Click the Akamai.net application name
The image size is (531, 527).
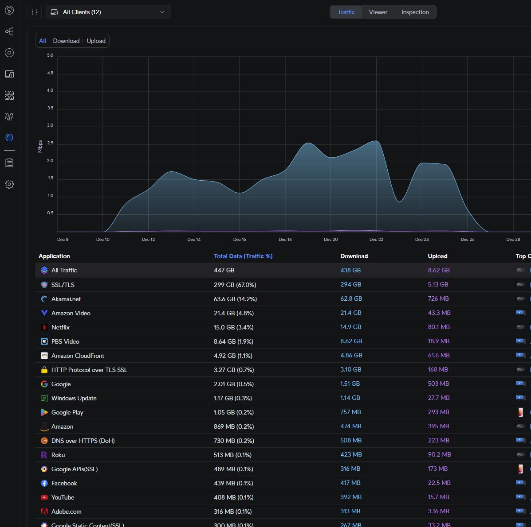66,299
